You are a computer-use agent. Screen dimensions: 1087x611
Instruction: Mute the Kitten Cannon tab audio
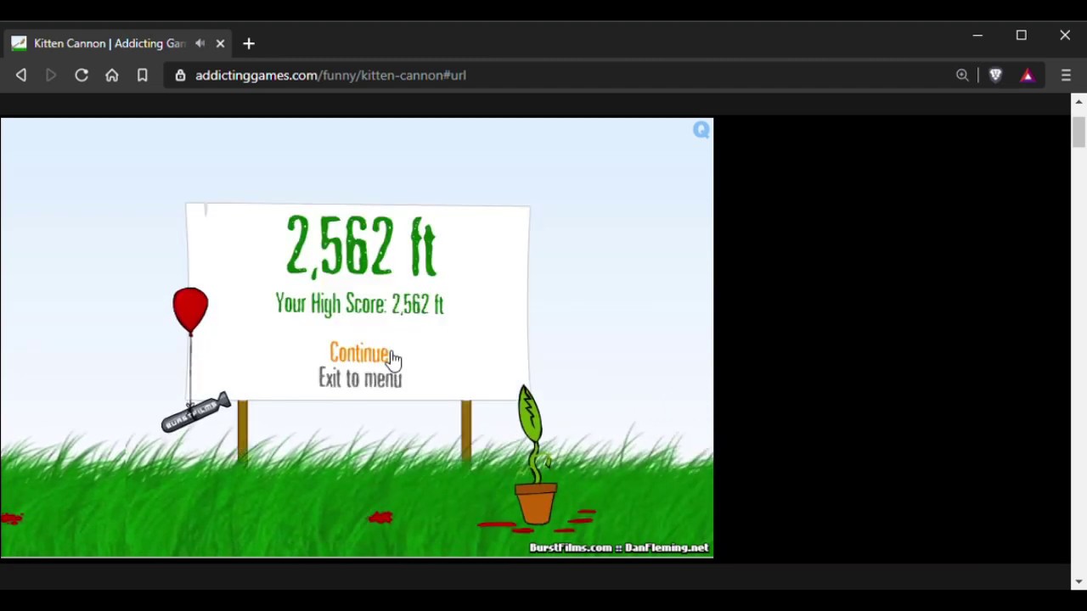tap(200, 43)
